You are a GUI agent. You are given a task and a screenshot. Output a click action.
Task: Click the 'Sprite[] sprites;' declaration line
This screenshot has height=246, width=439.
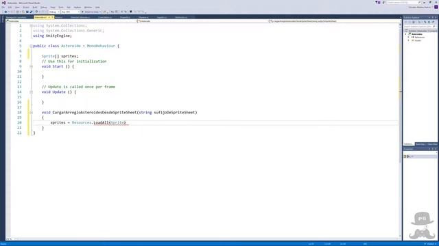tap(60, 56)
